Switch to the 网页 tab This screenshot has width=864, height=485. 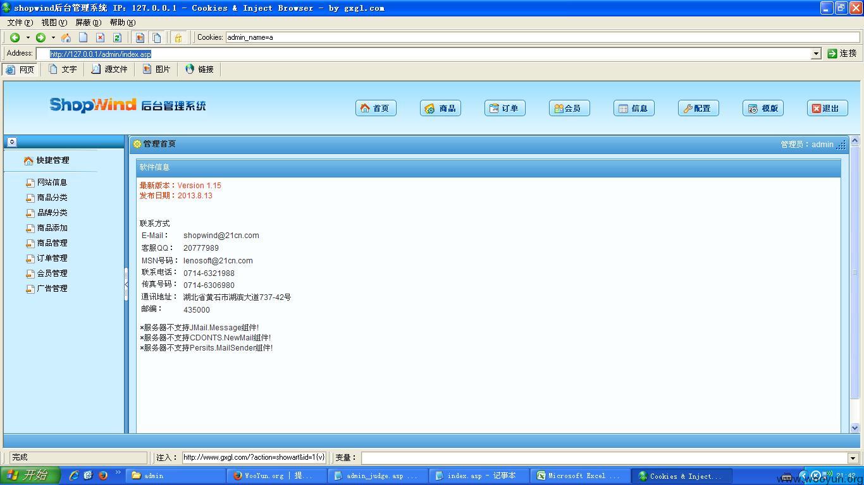click(x=20, y=69)
